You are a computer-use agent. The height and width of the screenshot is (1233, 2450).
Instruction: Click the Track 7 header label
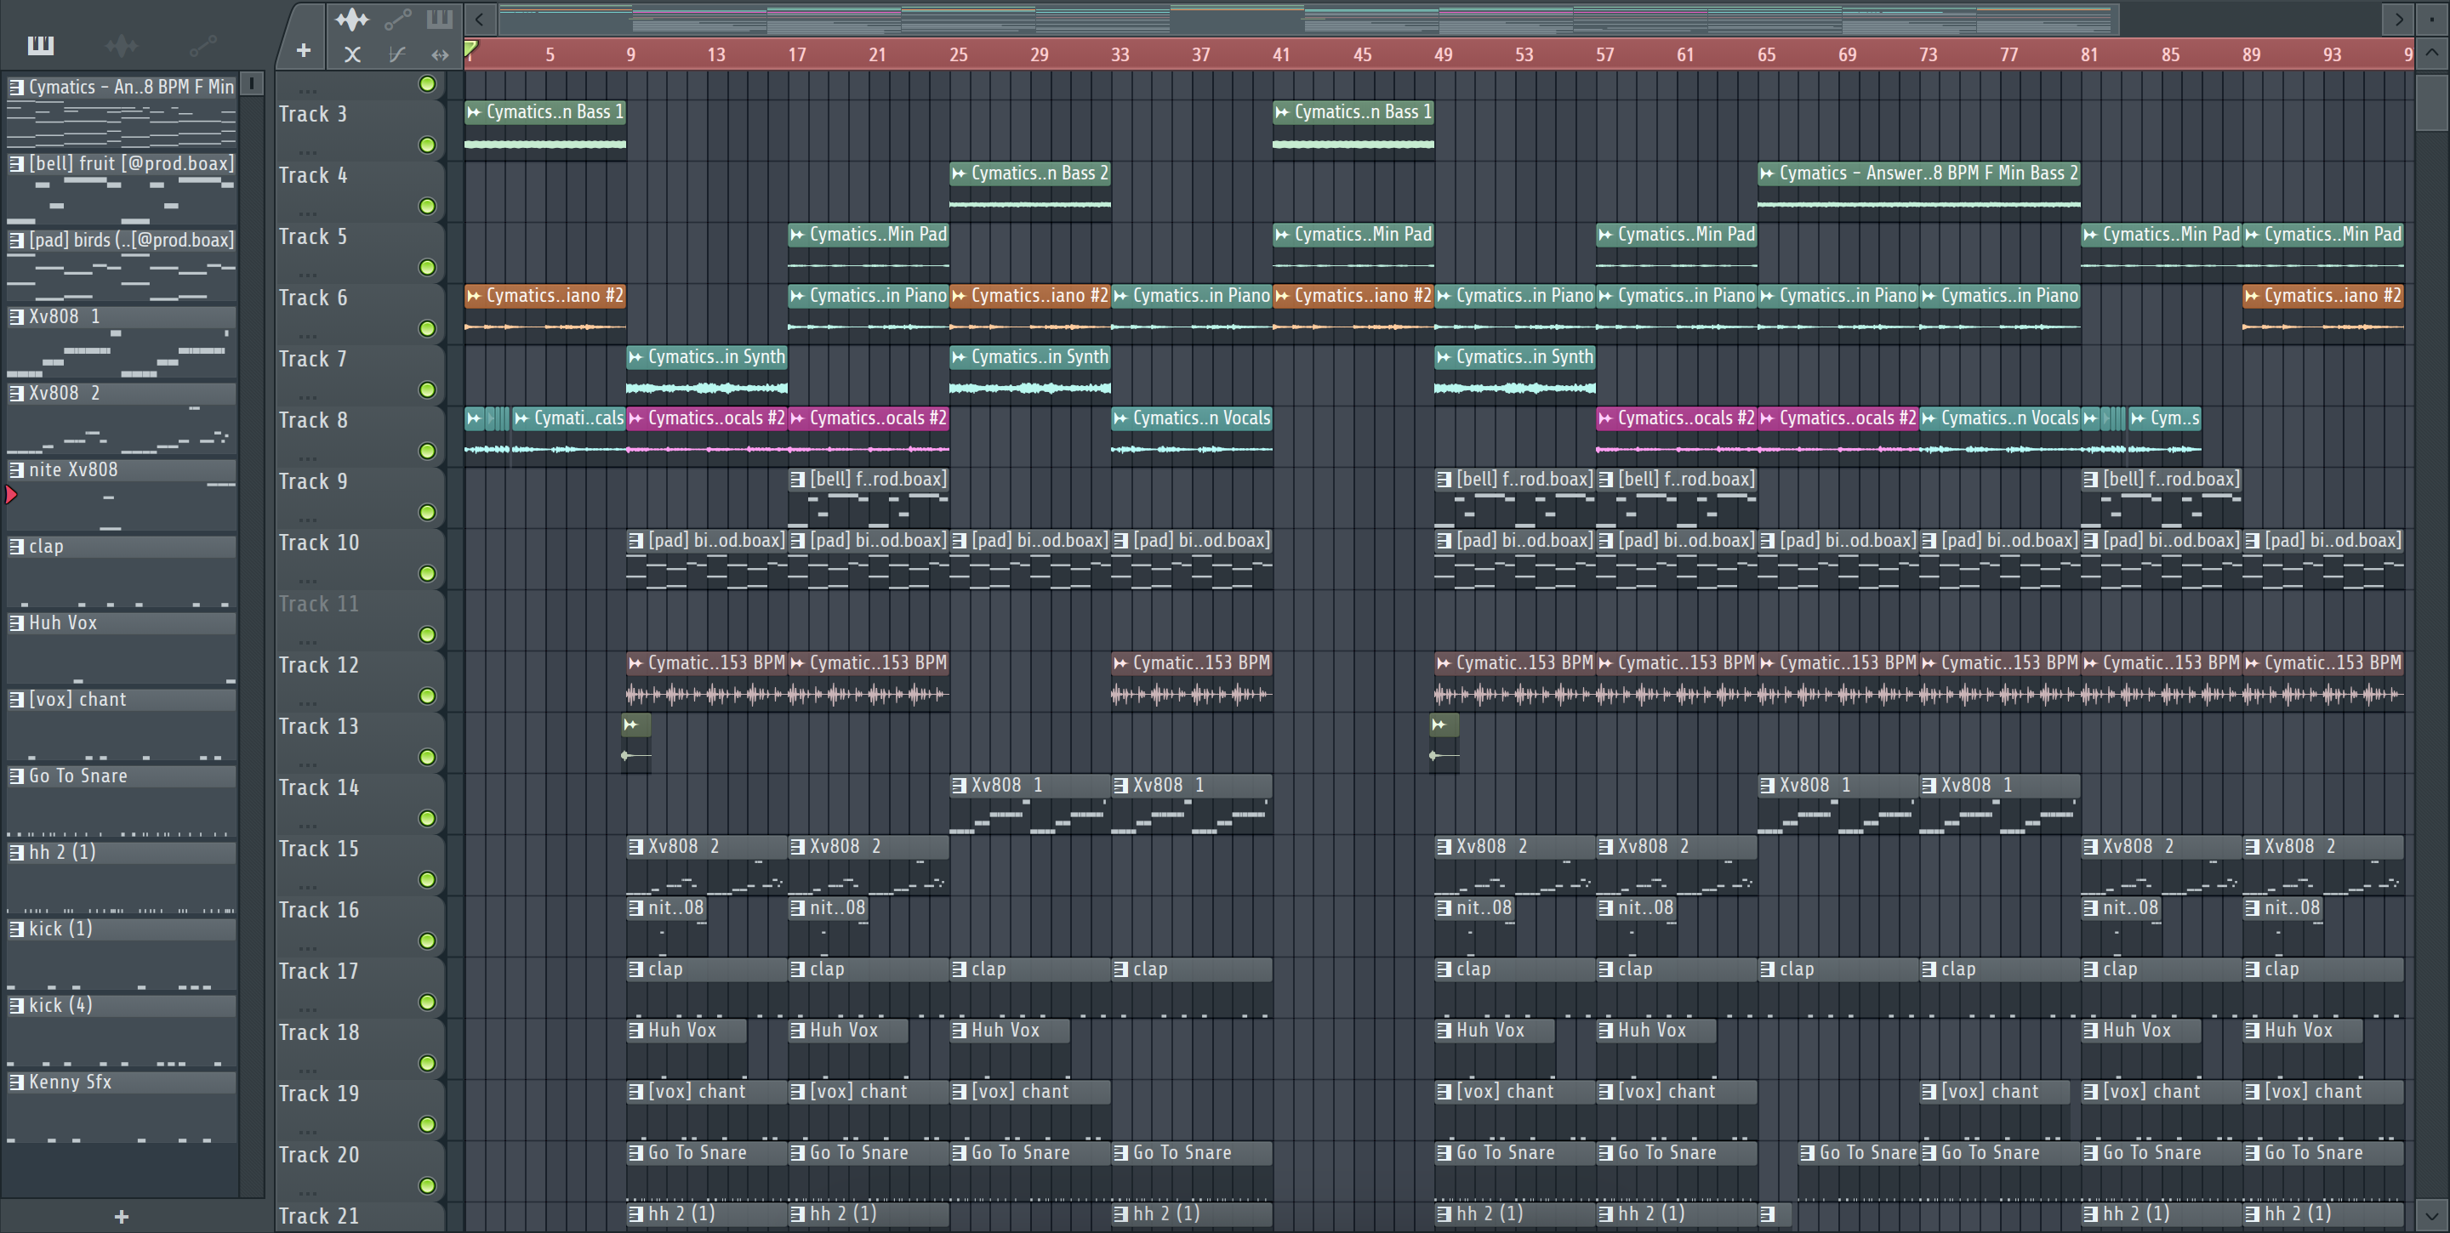click(x=313, y=360)
